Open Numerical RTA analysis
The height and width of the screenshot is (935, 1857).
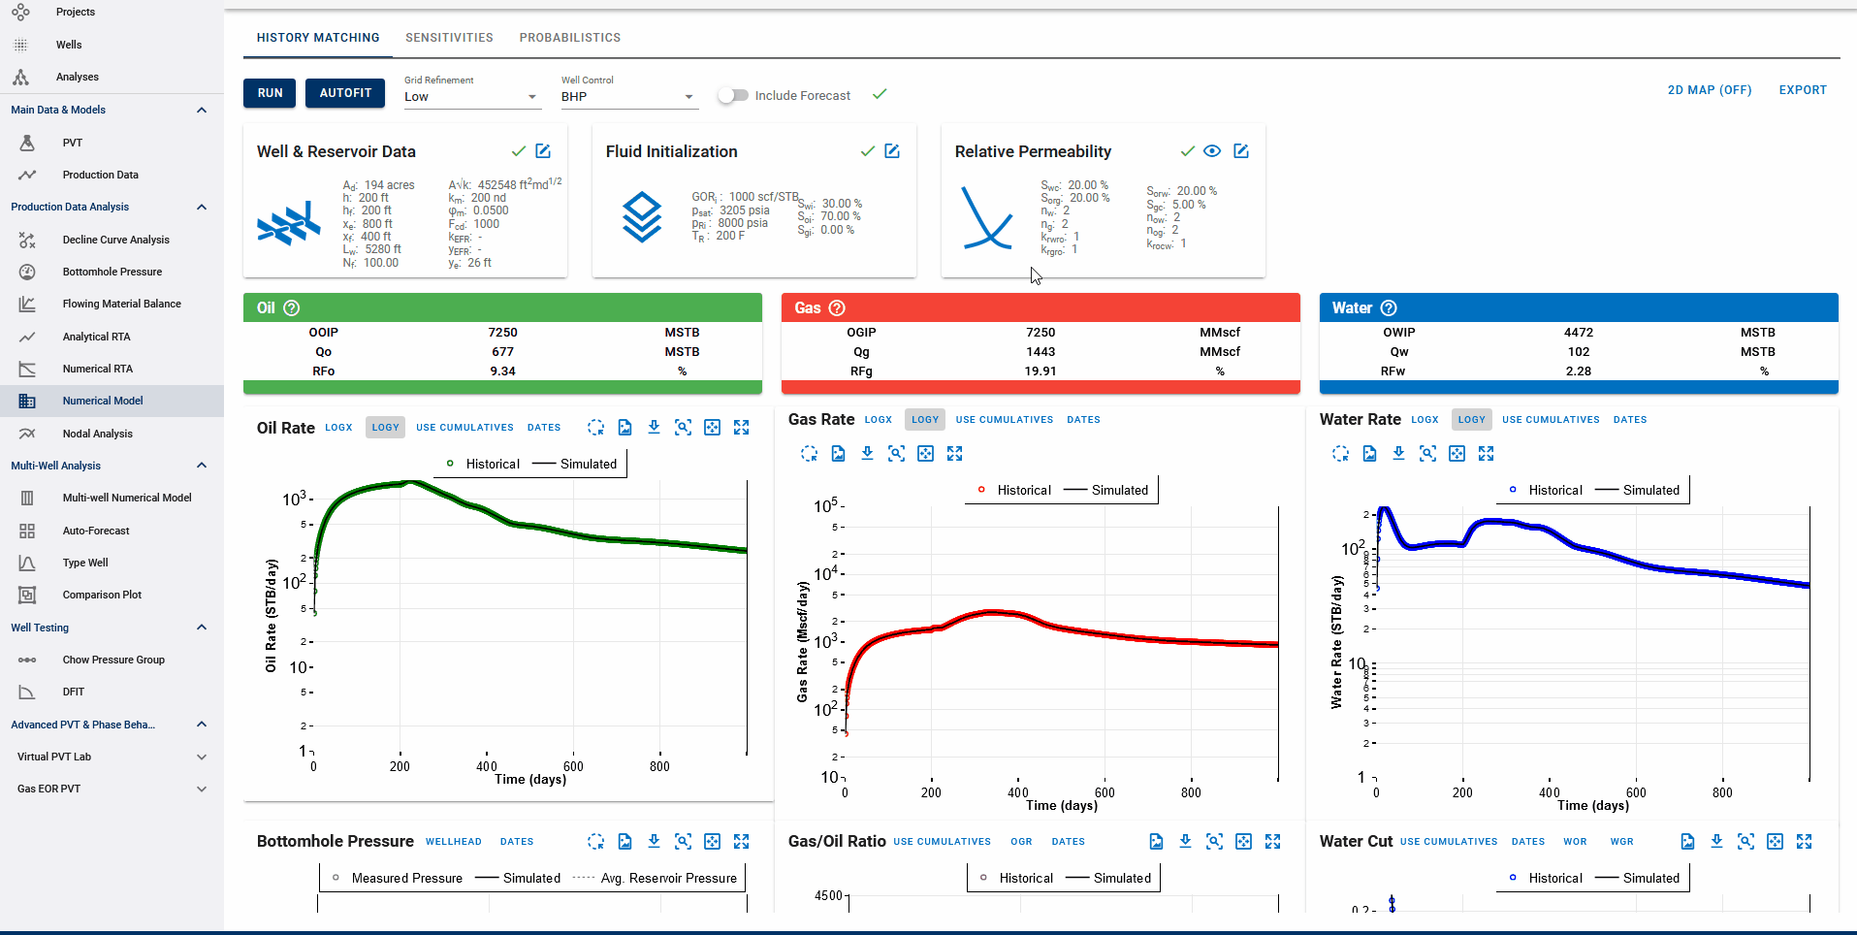pos(97,369)
